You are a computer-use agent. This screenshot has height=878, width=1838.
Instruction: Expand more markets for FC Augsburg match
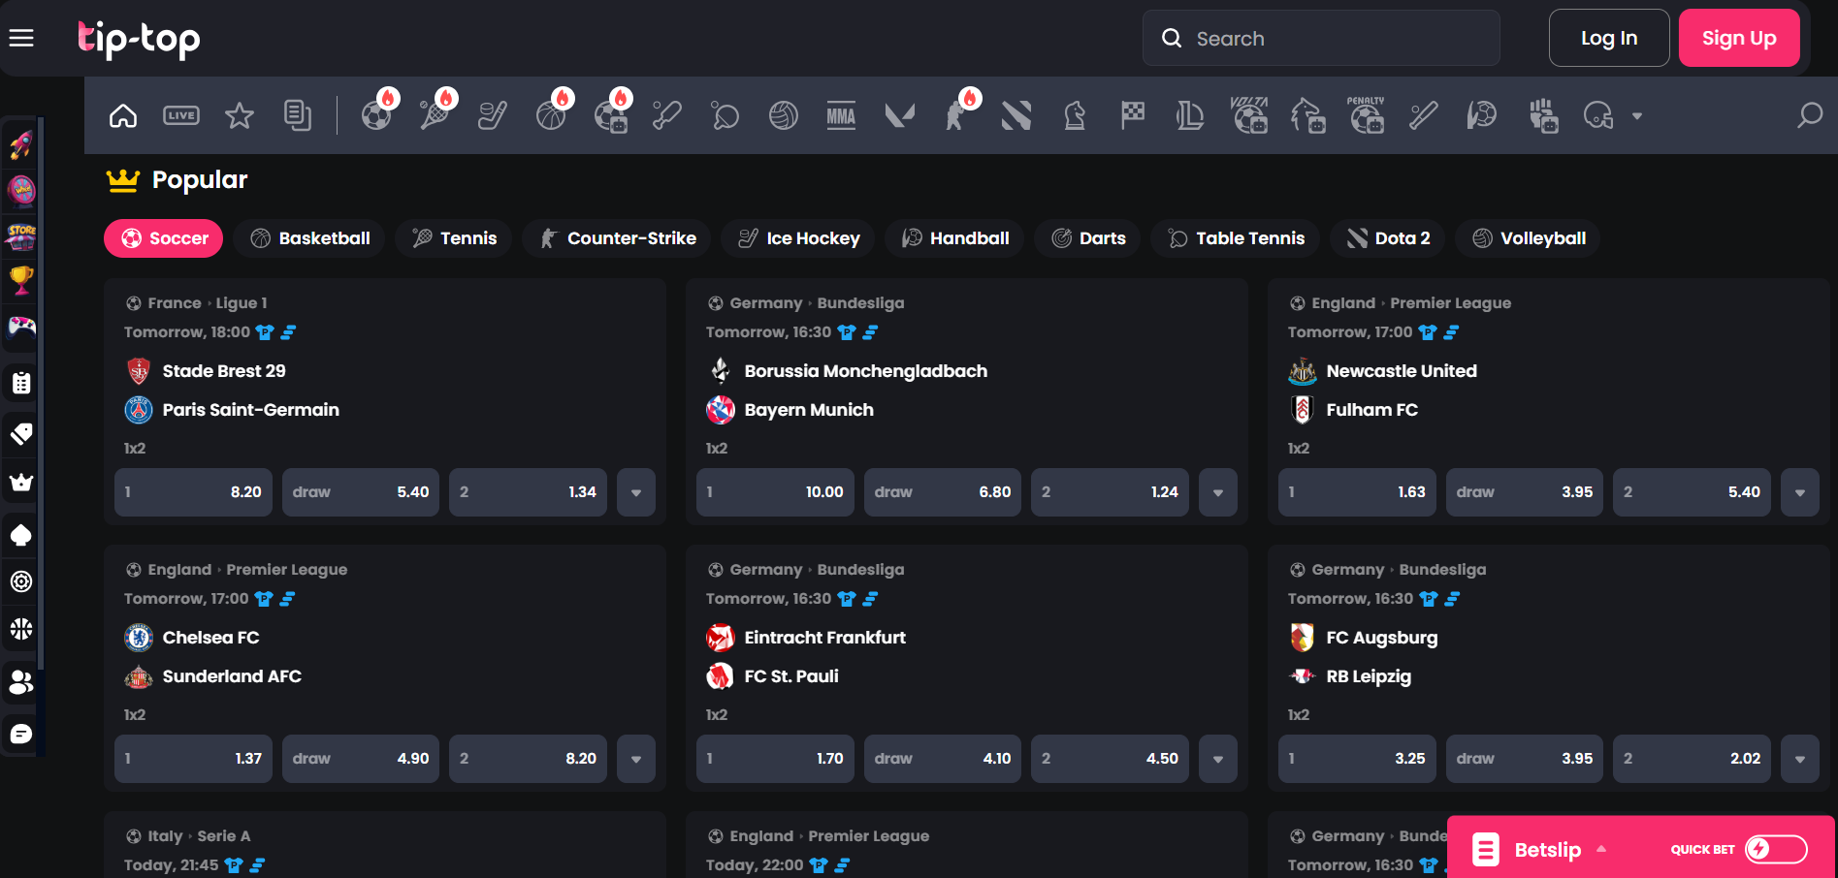pos(1800,759)
